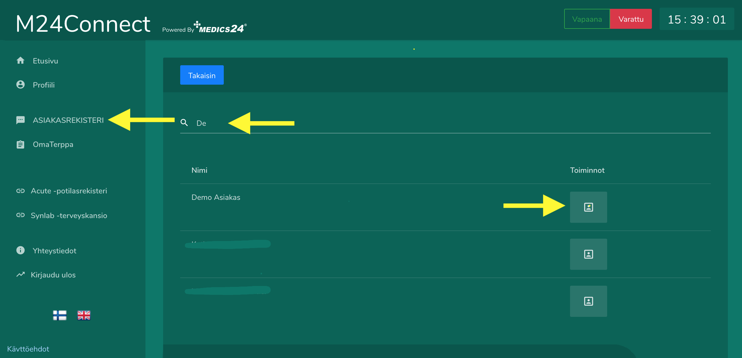Screen dimensions: 742x358
Task: Switch language with the UK flag
Action: click(84, 315)
